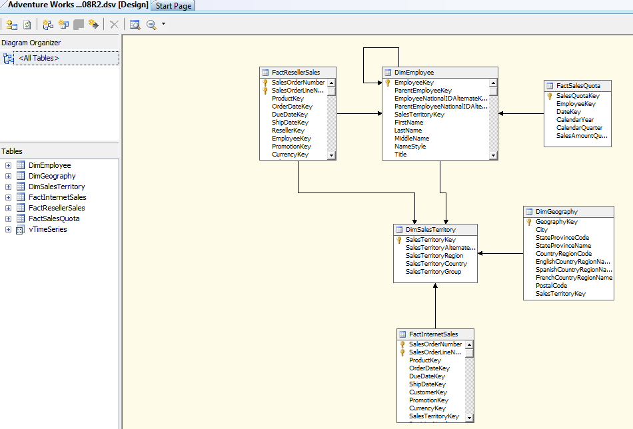
Task: Select SalesTerritoryRegion column in DimSalesTerritory
Action: (434, 256)
